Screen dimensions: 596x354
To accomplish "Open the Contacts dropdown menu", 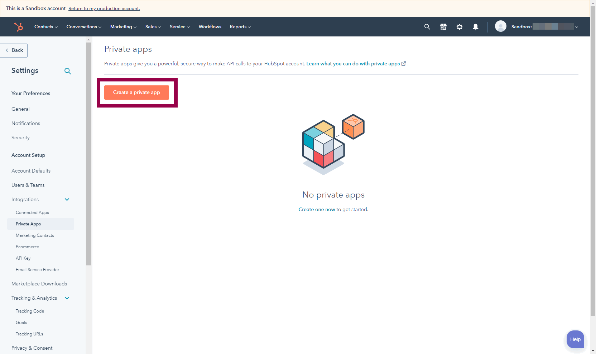I will (46, 27).
